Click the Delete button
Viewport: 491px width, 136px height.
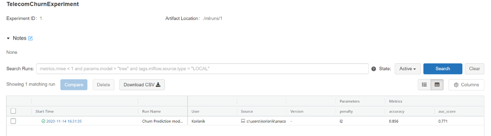[x=103, y=85]
